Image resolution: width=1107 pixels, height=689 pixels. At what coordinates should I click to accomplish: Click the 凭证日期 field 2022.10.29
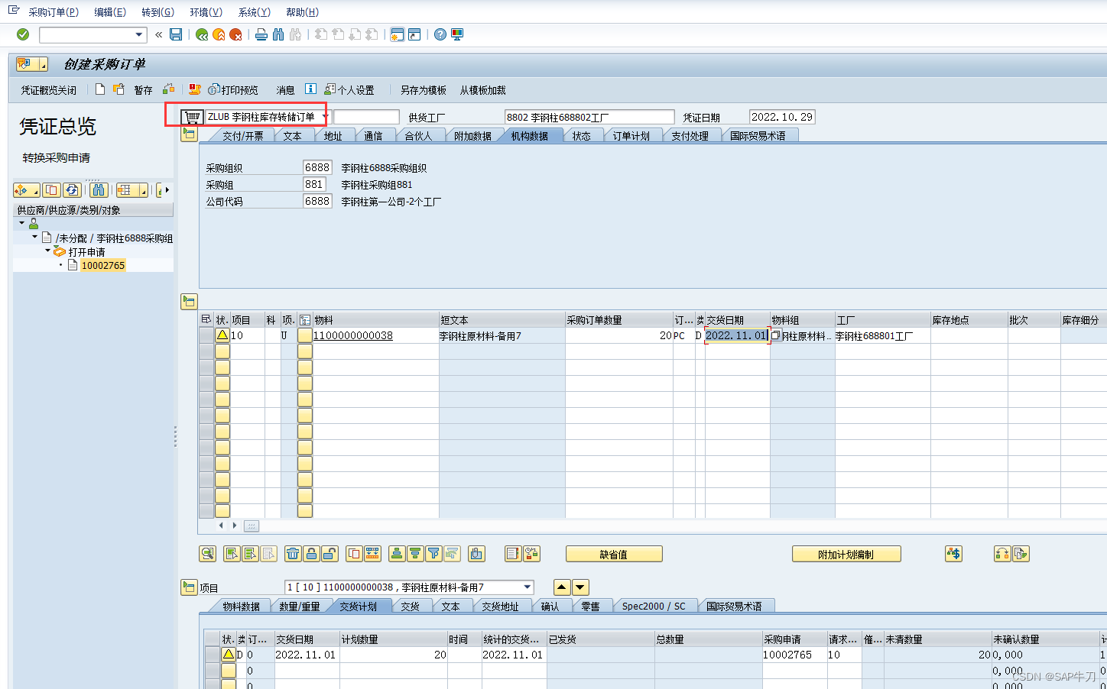[782, 117]
